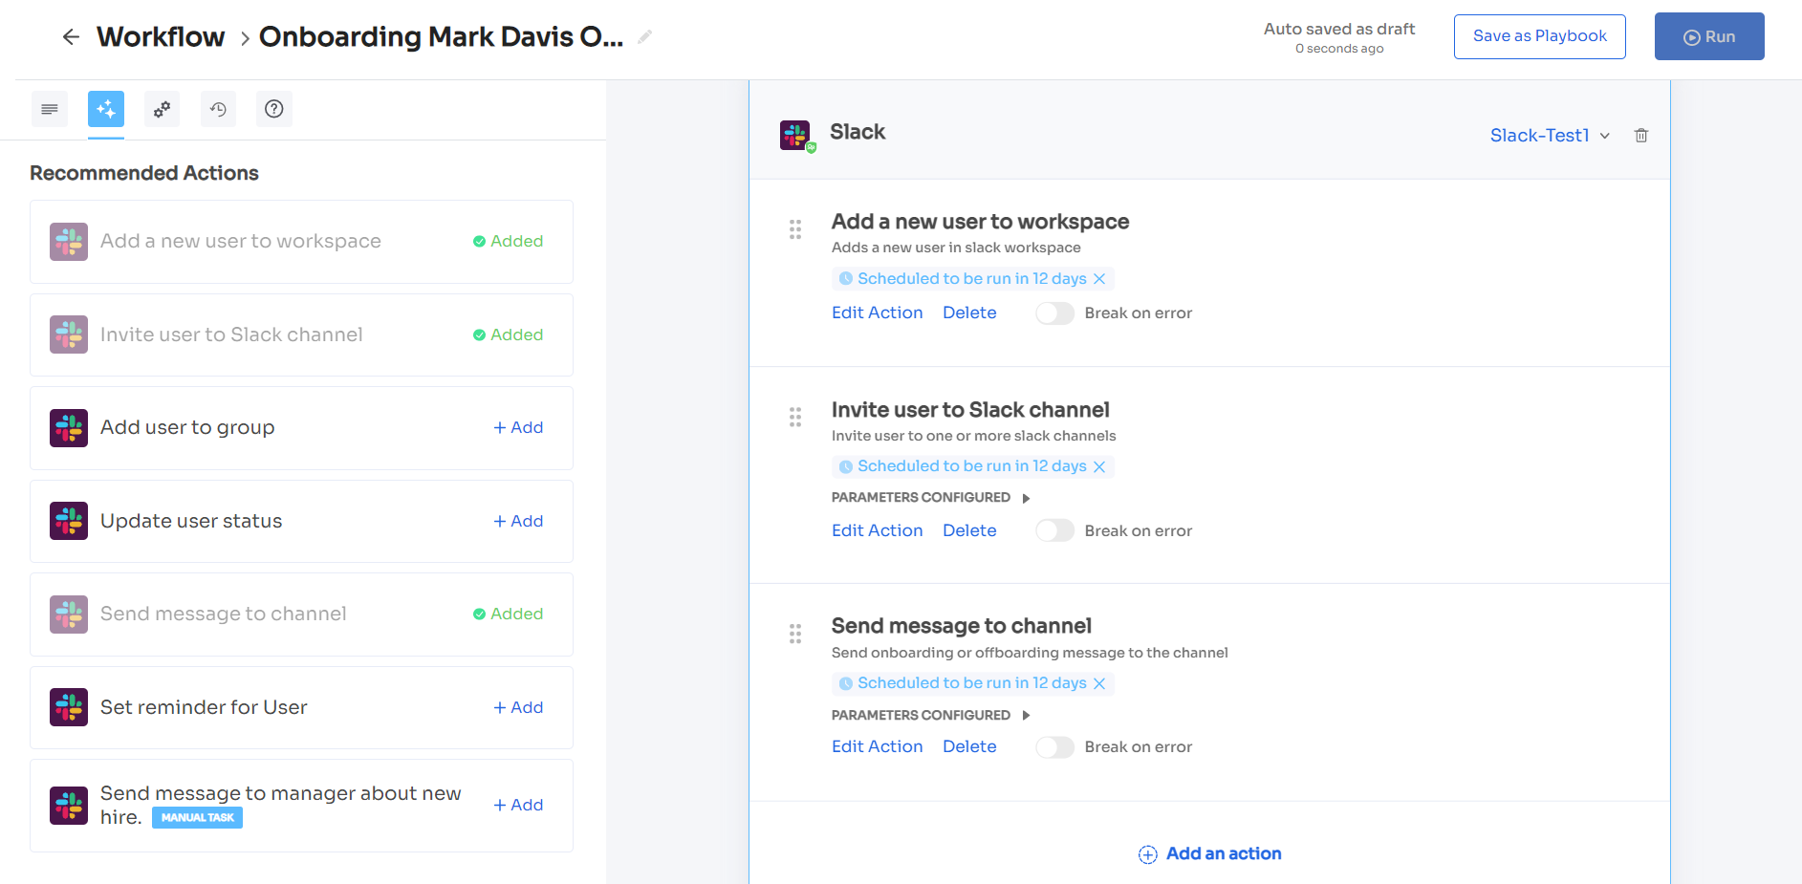1802x884 pixels.
Task: Add Send message to manager about new hire
Action: pos(518,806)
